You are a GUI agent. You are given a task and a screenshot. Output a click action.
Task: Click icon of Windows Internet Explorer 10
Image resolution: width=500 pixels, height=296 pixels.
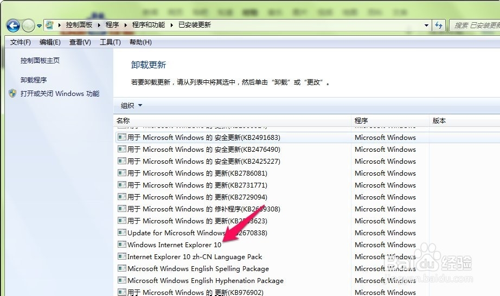point(122,244)
